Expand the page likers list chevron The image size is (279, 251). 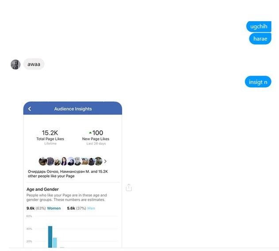[x=105, y=161]
